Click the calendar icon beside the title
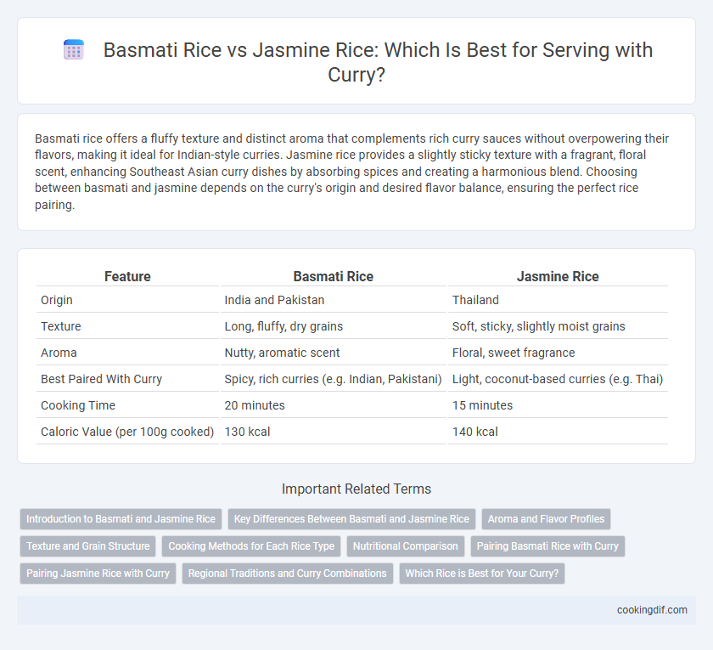The width and height of the screenshot is (713, 650). coord(74,49)
